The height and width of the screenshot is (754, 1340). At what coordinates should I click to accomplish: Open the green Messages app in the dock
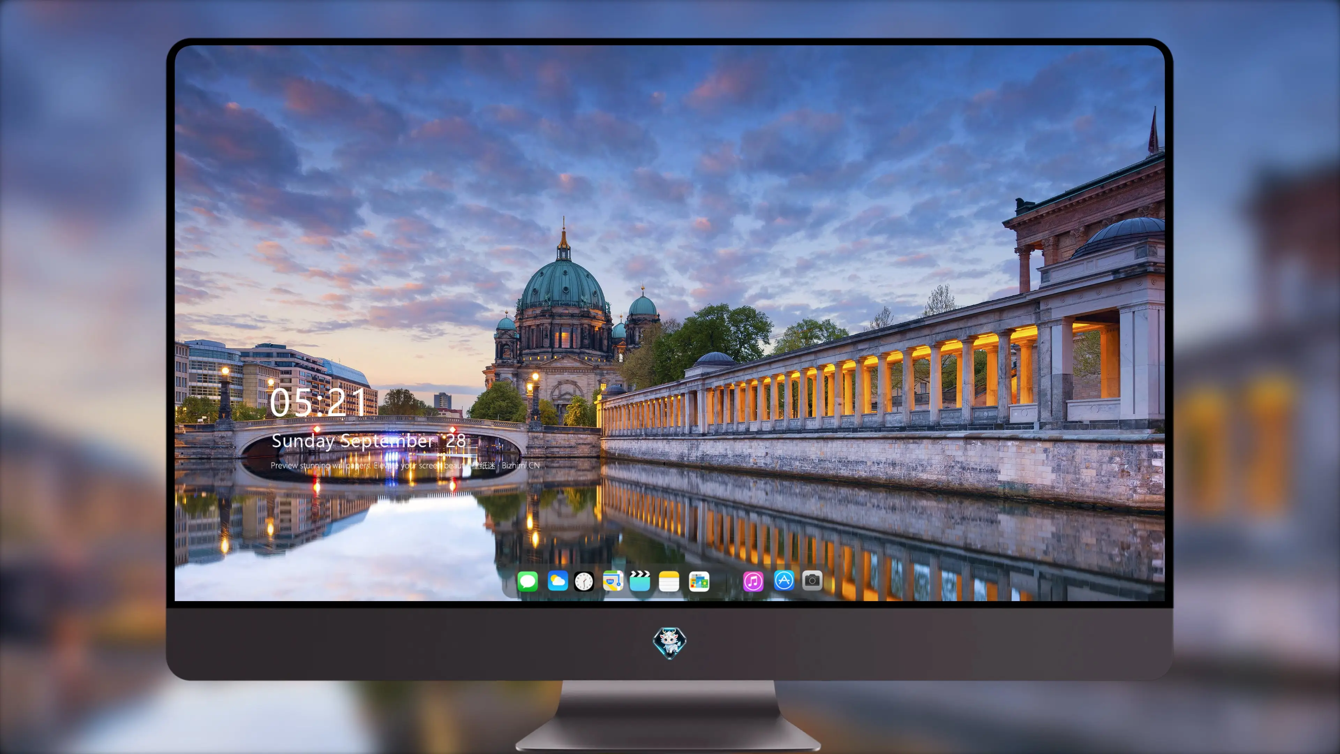[528, 581]
